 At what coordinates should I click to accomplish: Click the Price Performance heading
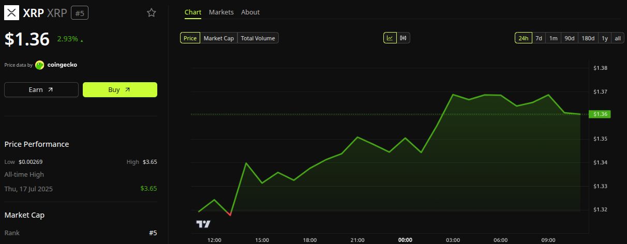point(37,144)
